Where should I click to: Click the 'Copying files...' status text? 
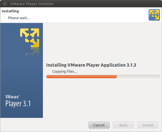coord(65,71)
